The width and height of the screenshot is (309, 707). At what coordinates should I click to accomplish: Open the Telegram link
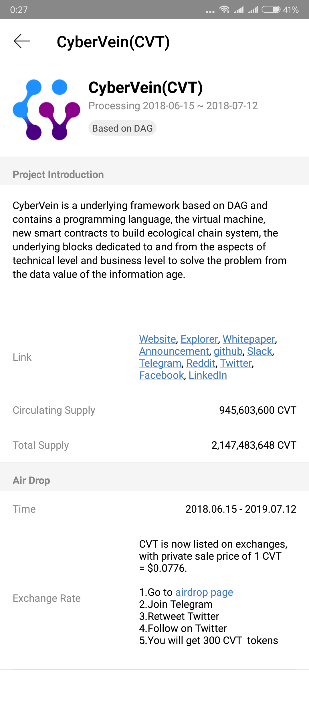[x=160, y=363]
